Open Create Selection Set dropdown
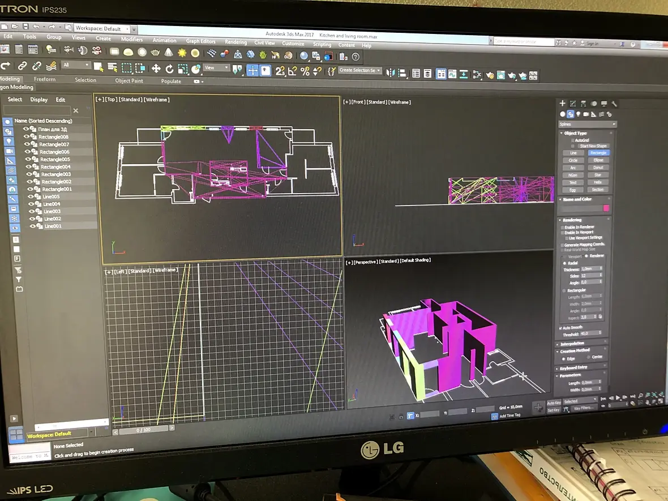The image size is (668, 501). tap(359, 70)
